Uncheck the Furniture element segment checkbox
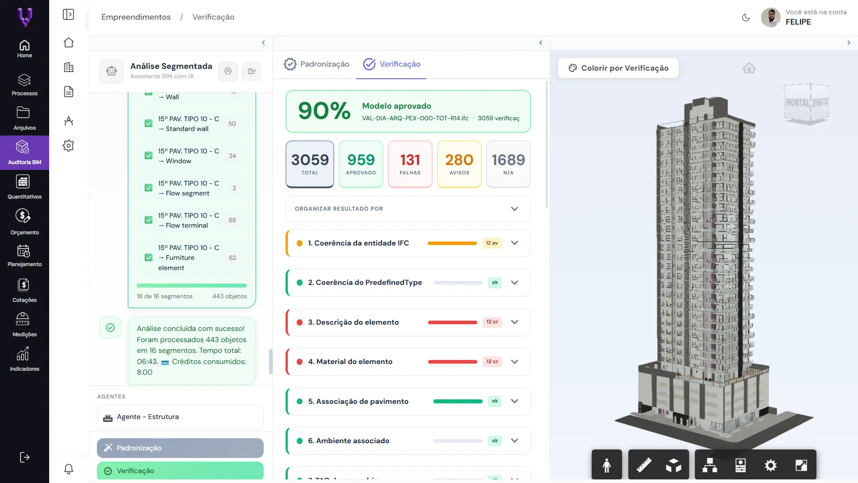 tap(148, 258)
